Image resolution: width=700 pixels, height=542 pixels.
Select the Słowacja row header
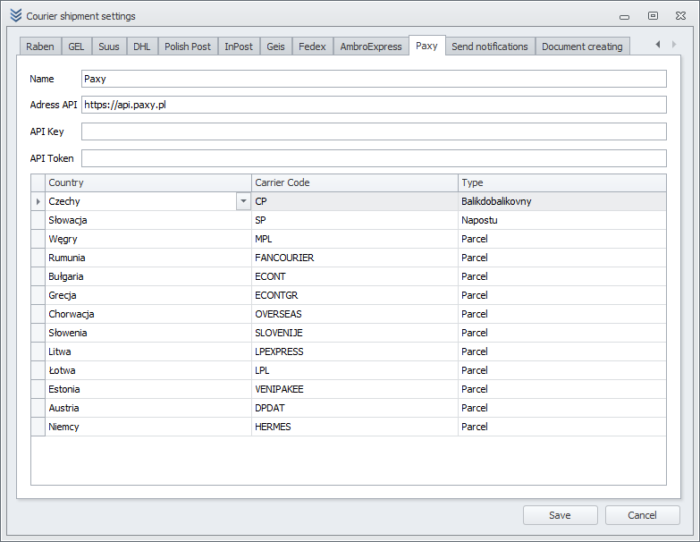(38, 220)
